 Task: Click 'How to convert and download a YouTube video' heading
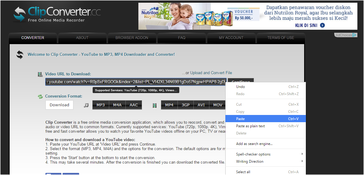(90, 140)
